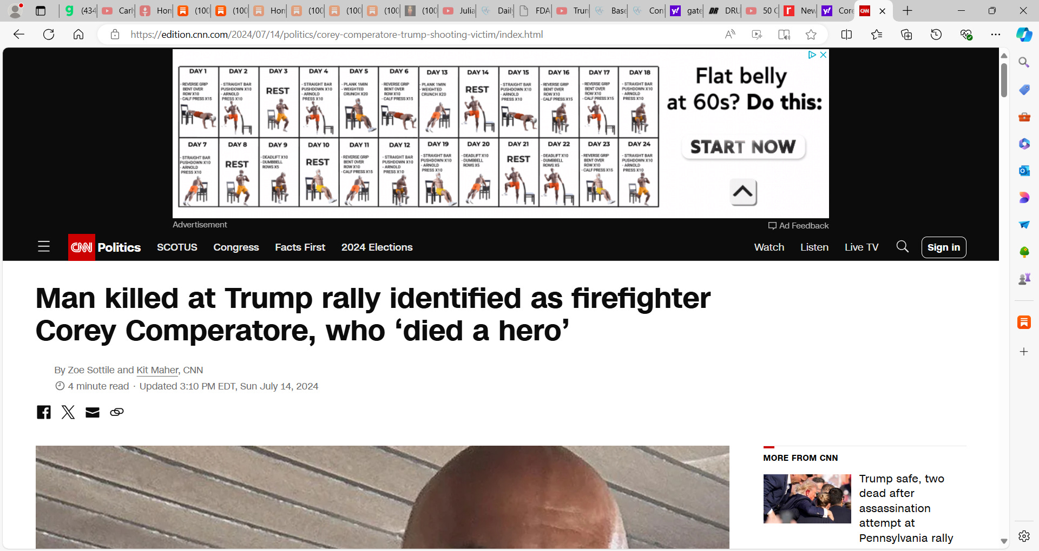
Task: Open Kit Maher author profile
Action: 157,370
